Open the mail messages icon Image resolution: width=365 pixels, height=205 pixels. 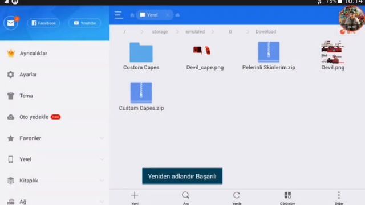click(11, 23)
